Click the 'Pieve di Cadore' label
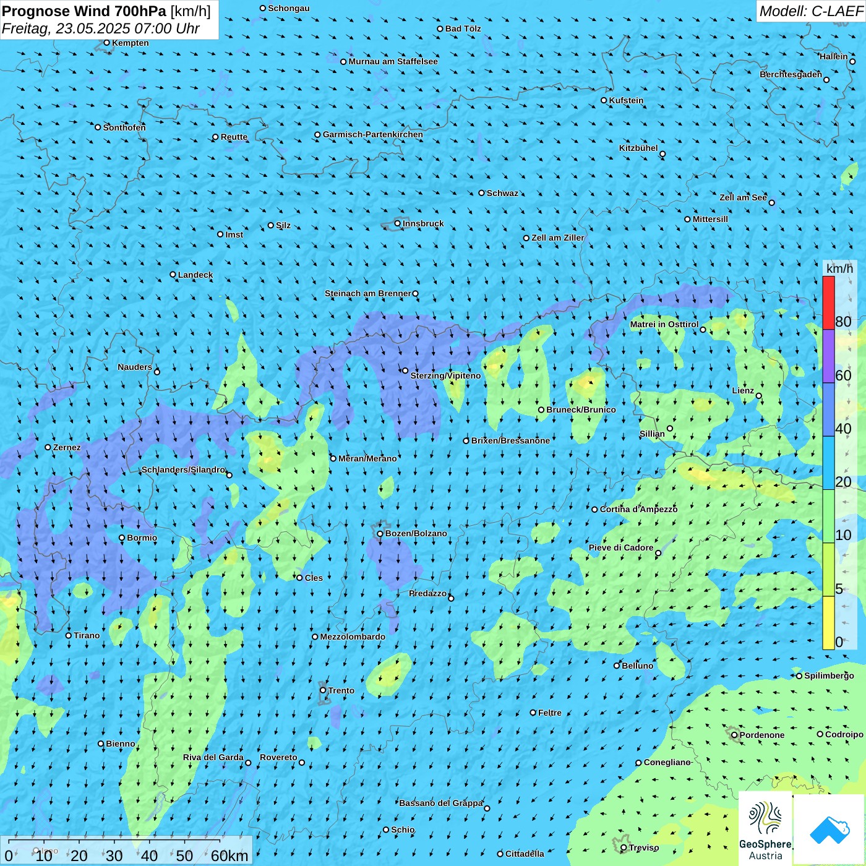The image size is (866, 866). click(621, 547)
